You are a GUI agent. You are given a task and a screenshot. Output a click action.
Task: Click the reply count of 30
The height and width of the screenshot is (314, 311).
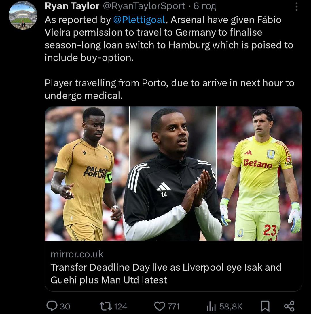click(65, 307)
